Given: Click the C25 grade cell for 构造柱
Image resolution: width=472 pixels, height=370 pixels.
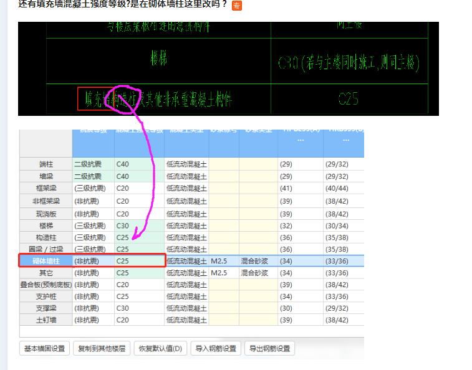Looking at the screenshot, I should tap(140, 237).
